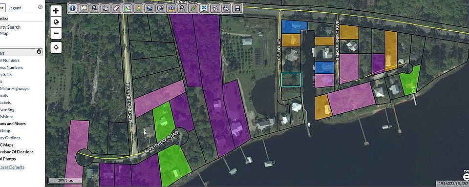Open the Property Search link

[10, 27]
